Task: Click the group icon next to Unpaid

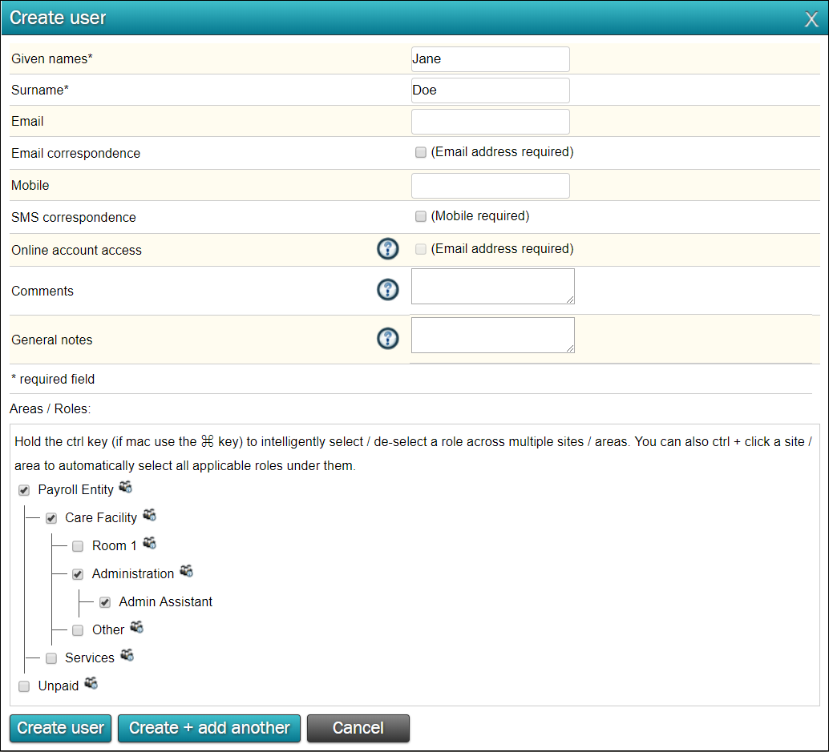Action: pyautogui.click(x=91, y=683)
